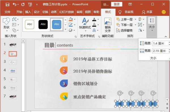Click the Rotate objects icon
The image size is (170, 112).
tap(140, 30)
